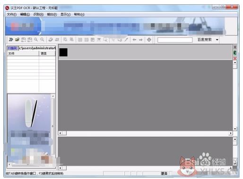
Task: Click status bar hint text 按TAB键转换操作窗口
Action: (21, 173)
